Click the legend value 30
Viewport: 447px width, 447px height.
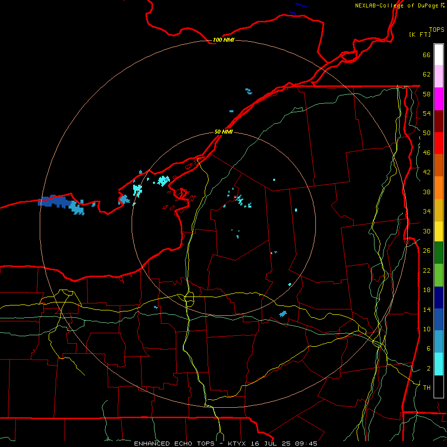[427, 231]
